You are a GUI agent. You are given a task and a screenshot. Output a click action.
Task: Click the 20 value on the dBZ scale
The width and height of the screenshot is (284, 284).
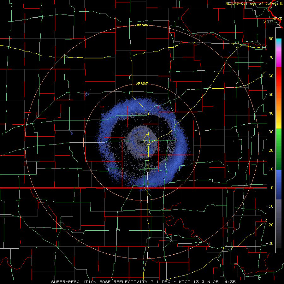[271, 150]
